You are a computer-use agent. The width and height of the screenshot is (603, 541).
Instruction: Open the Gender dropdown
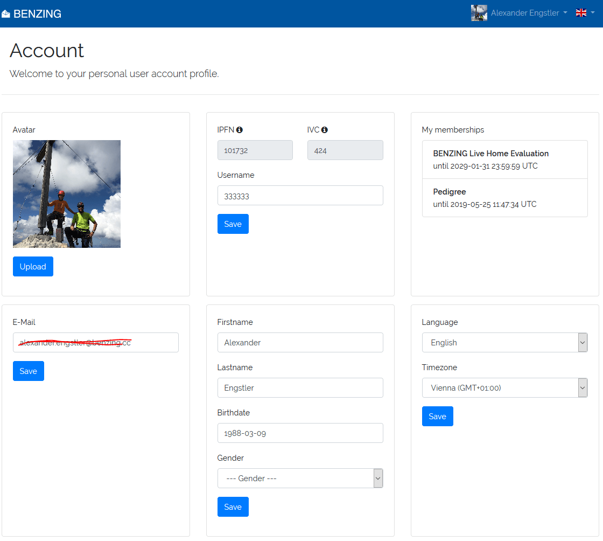(x=300, y=478)
